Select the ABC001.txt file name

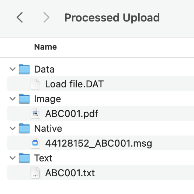[x=70, y=173]
